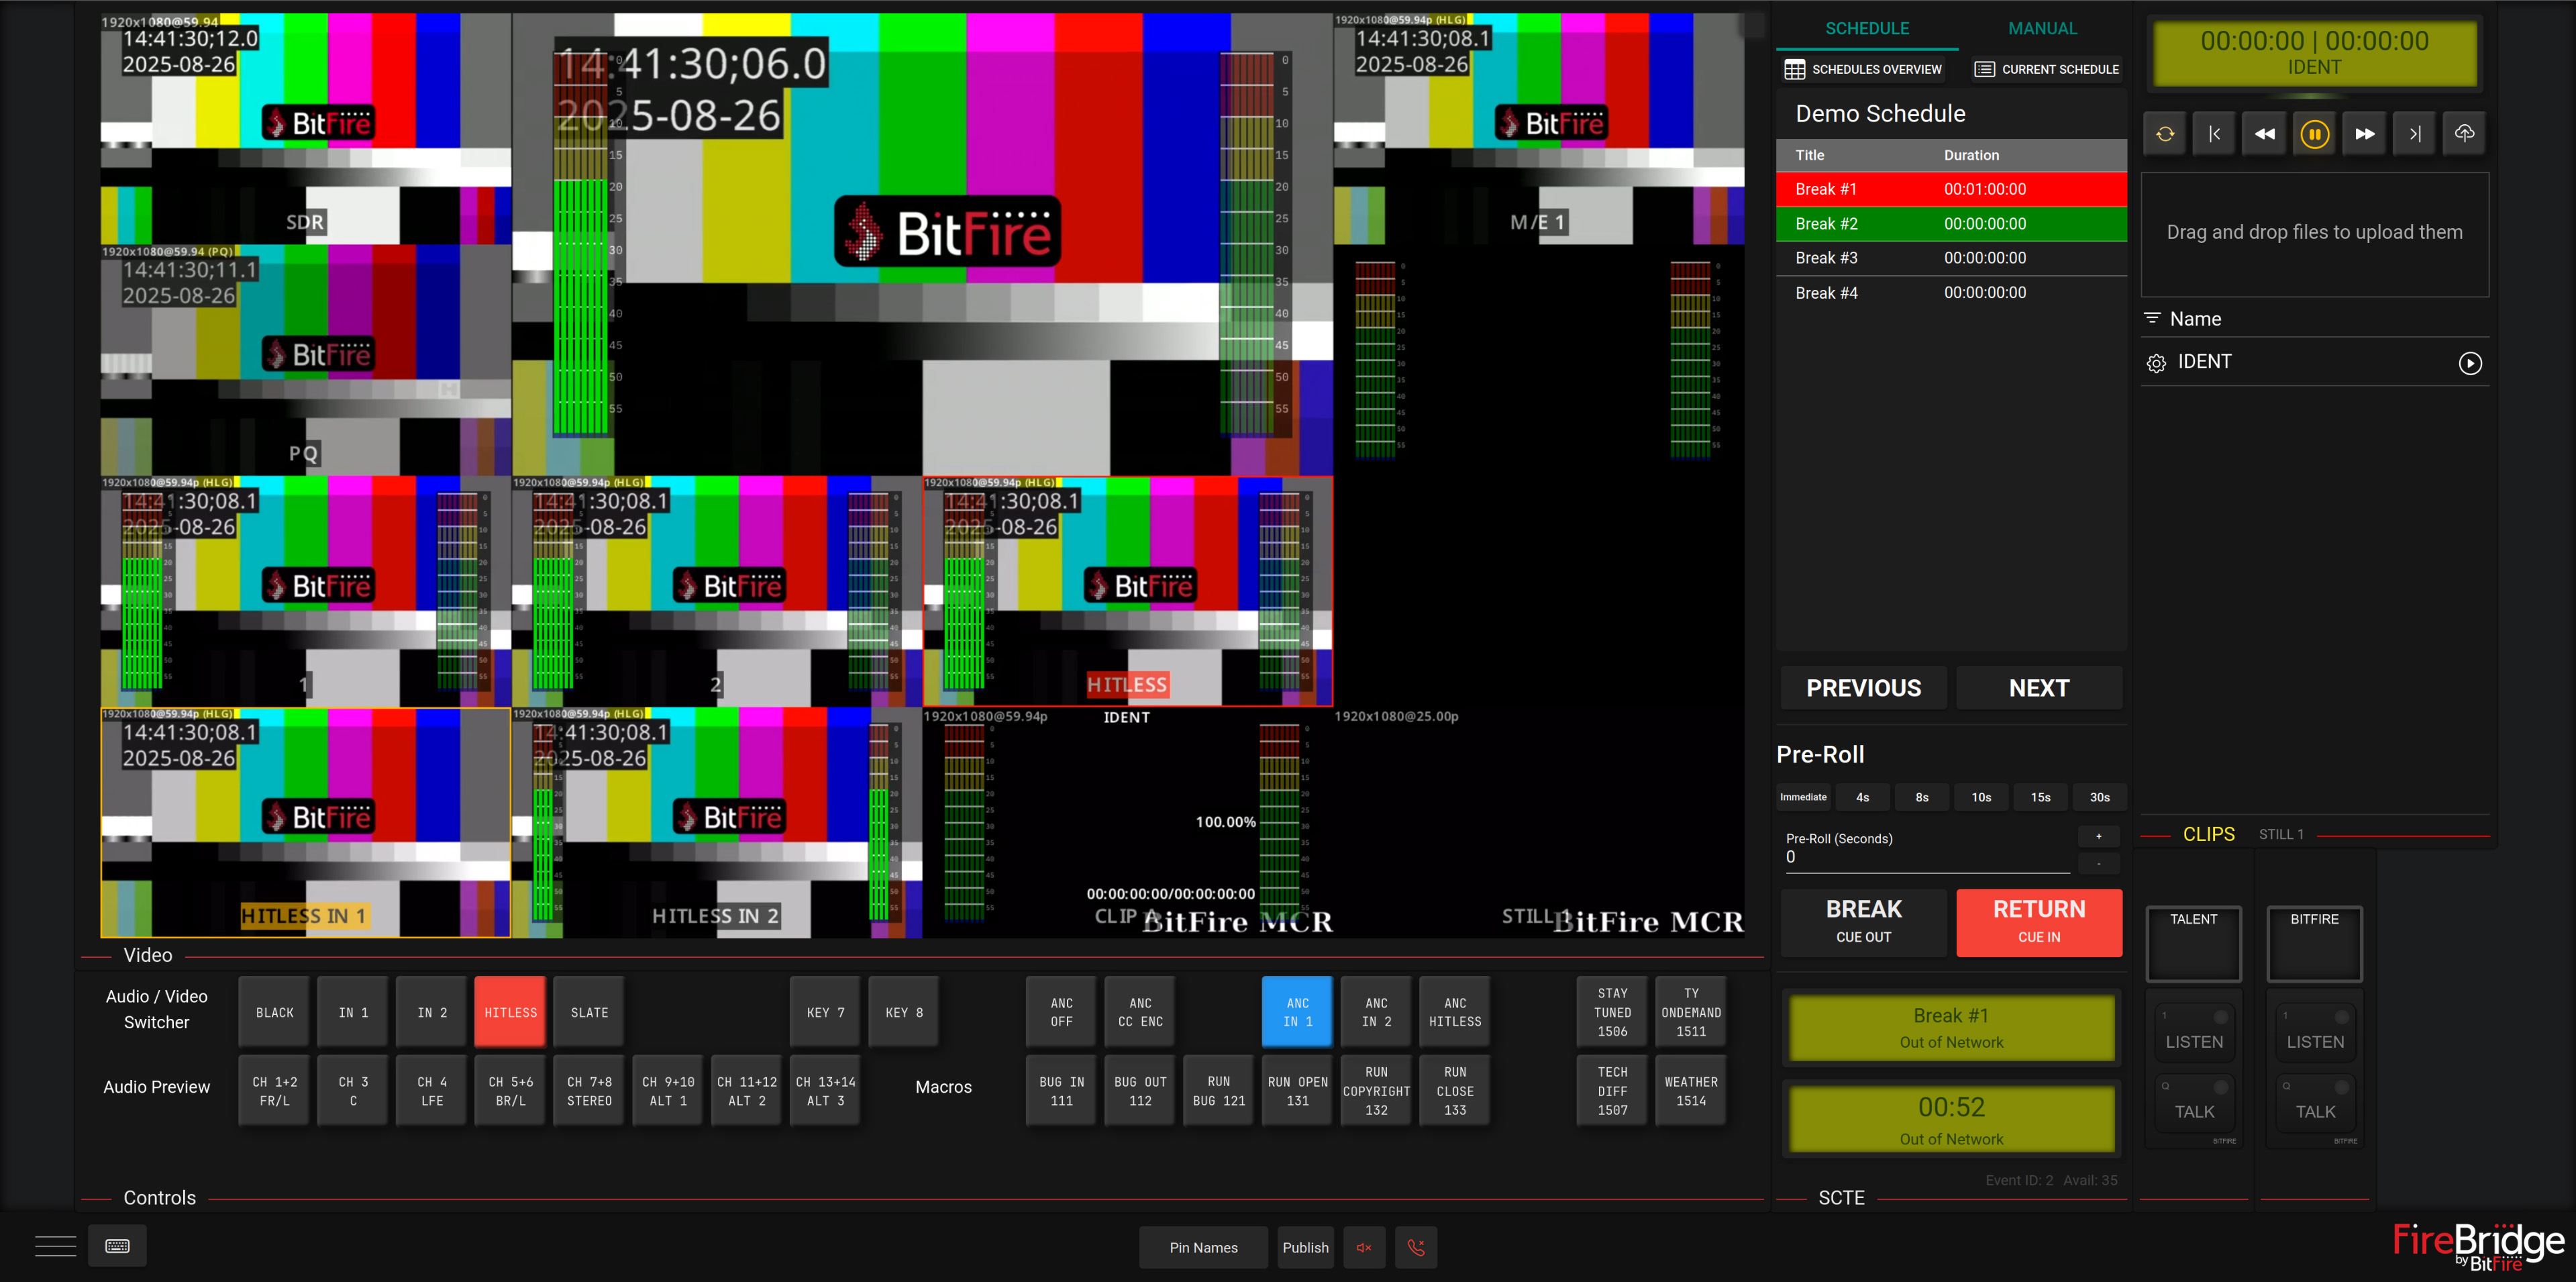Skip to clip end
The image size is (2576, 1282).
point(2415,134)
